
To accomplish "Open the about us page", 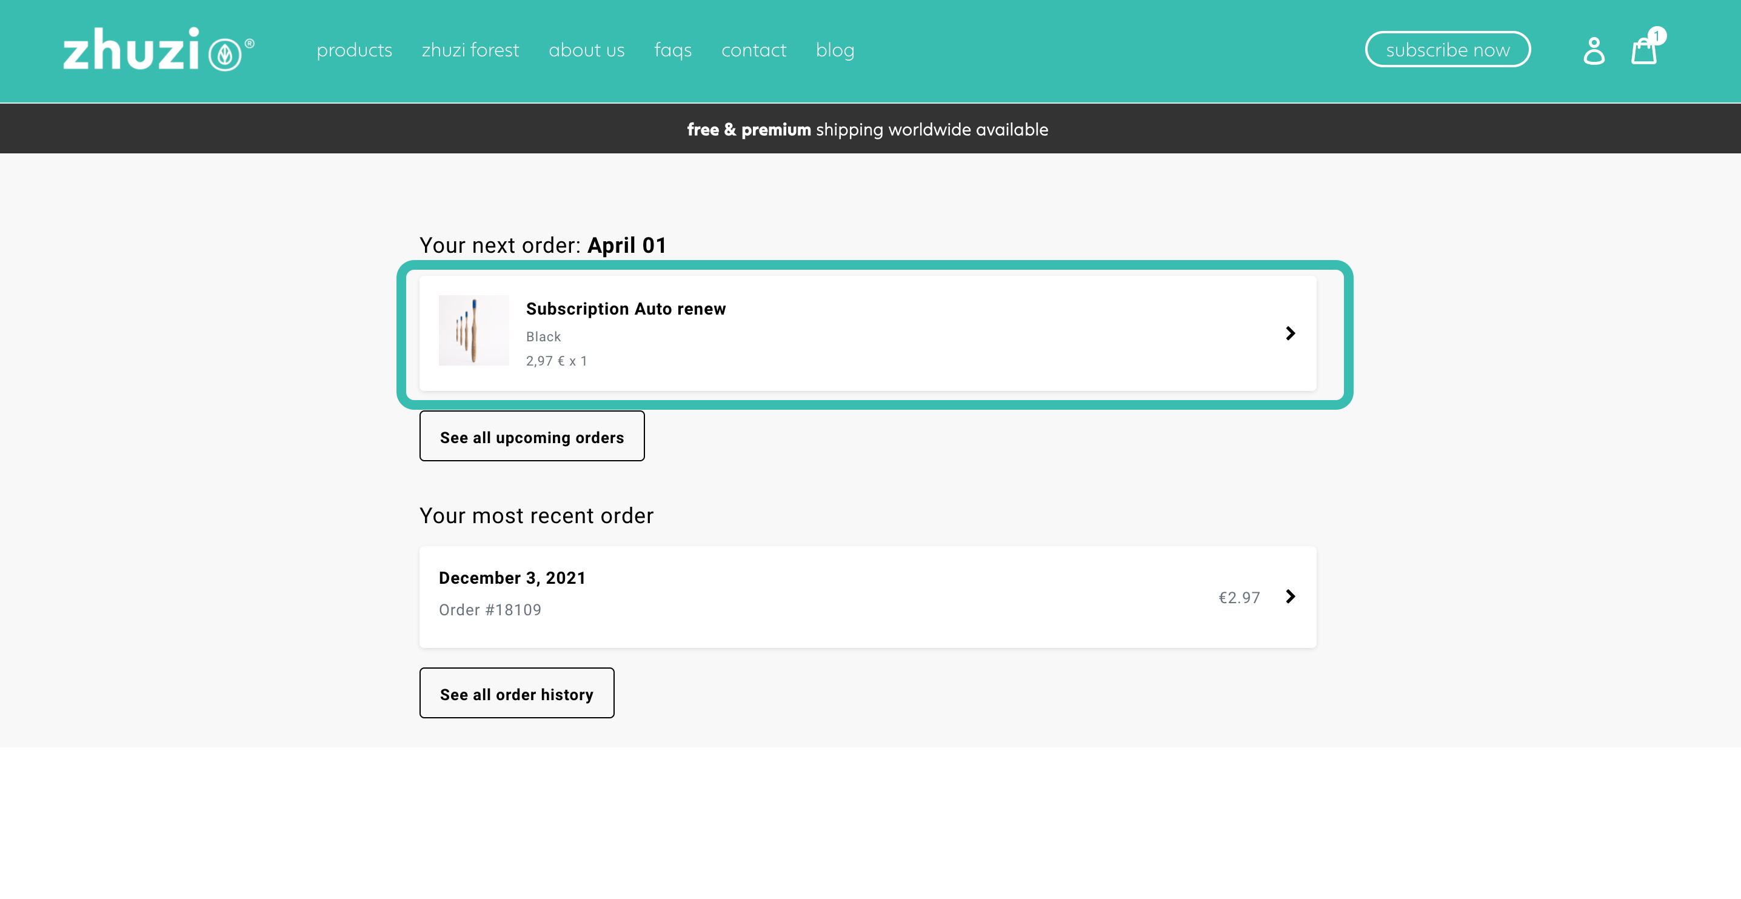I will click(587, 50).
